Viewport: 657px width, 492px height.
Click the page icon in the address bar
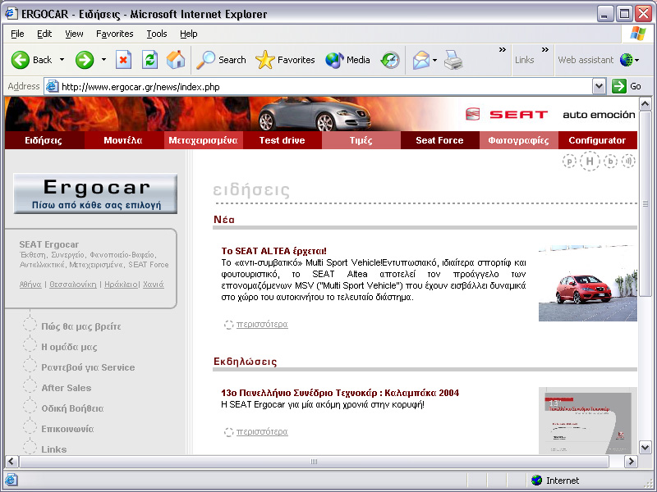(52, 87)
